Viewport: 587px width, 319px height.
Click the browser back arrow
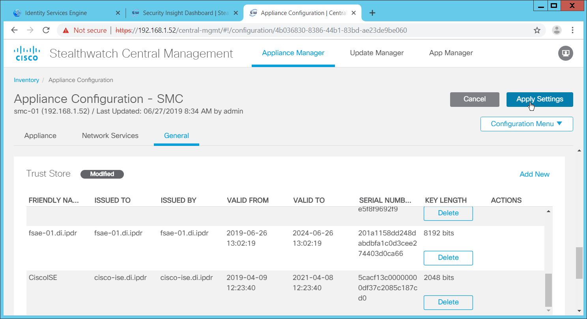click(x=14, y=30)
